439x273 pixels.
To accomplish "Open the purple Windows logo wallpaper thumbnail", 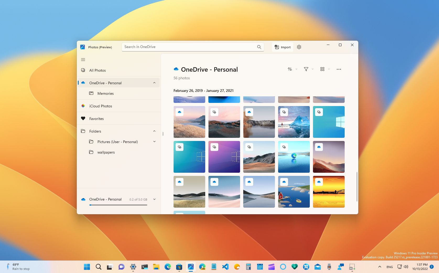I will click(x=224, y=157).
